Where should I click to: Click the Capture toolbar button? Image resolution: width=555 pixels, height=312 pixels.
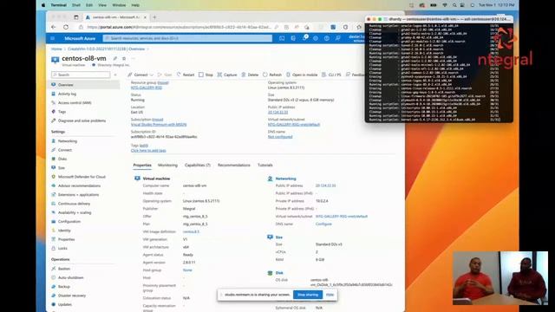227,75
